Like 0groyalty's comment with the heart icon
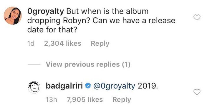The image size is (212, 112). pos(197,17)
